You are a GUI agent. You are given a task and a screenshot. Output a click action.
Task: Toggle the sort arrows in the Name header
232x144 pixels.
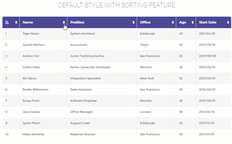64,22
